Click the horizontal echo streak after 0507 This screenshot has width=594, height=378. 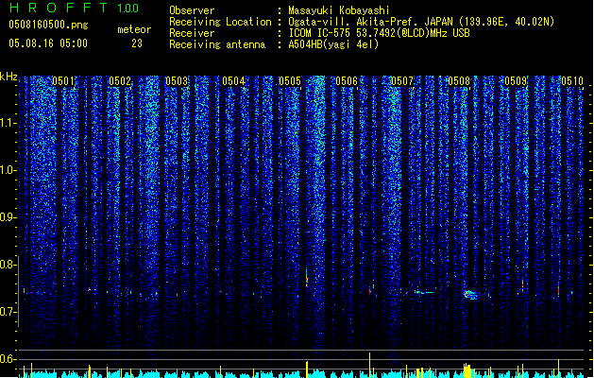[x=424, y=292]
